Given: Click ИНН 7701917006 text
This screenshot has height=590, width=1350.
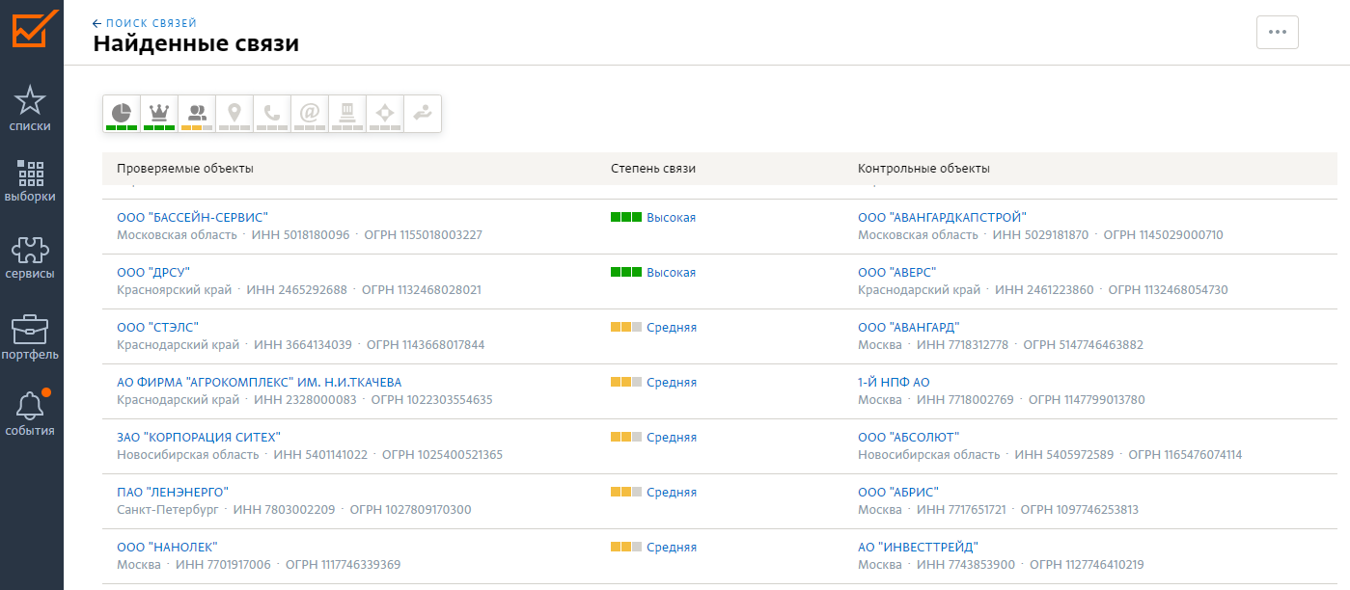Looking at the screenshot, I should tap(224, 565).
